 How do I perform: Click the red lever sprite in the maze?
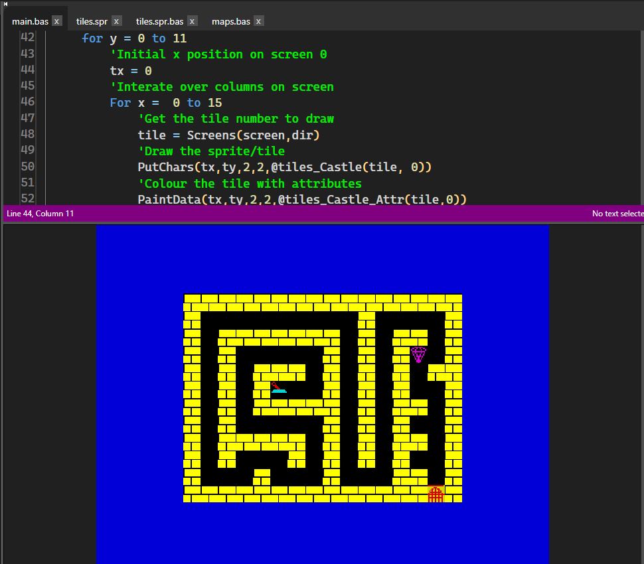[x=278, y=388]
